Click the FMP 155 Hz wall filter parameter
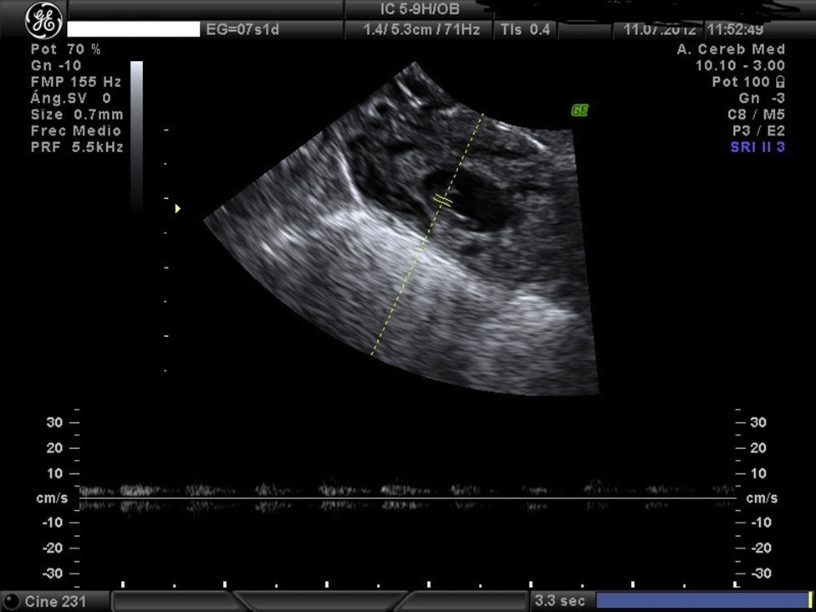This screenshot has width=816, height=612. point(76,82)
